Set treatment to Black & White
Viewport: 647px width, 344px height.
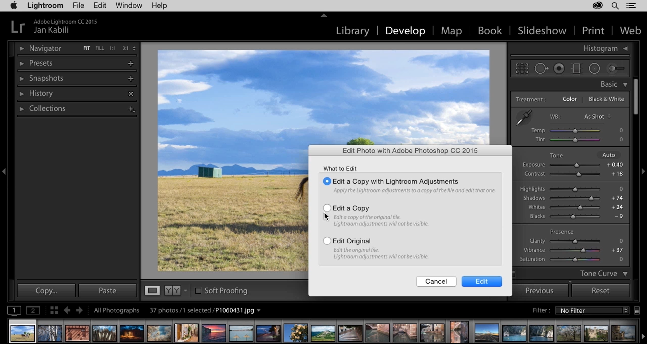tap(606, 99)
